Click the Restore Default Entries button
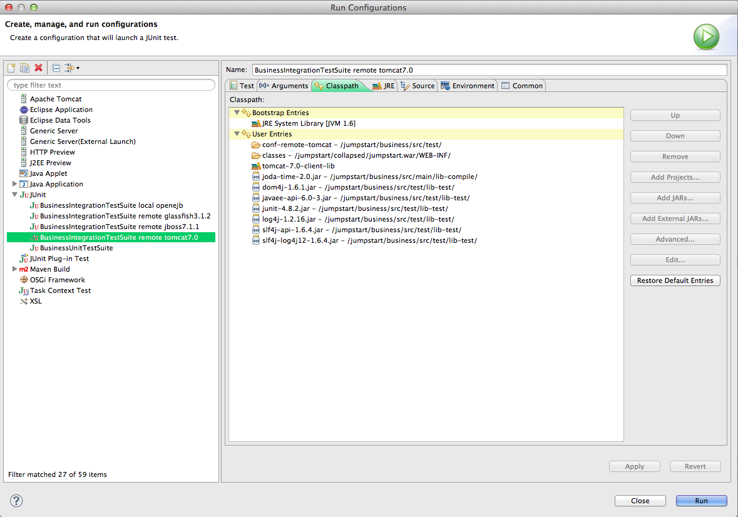The image size is (738, 517). pyautogui.click(x=675, y=280)
